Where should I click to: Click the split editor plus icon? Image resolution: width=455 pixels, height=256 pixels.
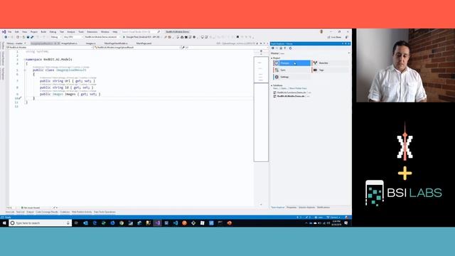[261, 50]
